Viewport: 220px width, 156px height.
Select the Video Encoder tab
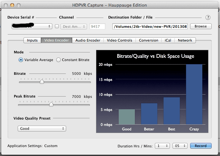pos(57,40)
